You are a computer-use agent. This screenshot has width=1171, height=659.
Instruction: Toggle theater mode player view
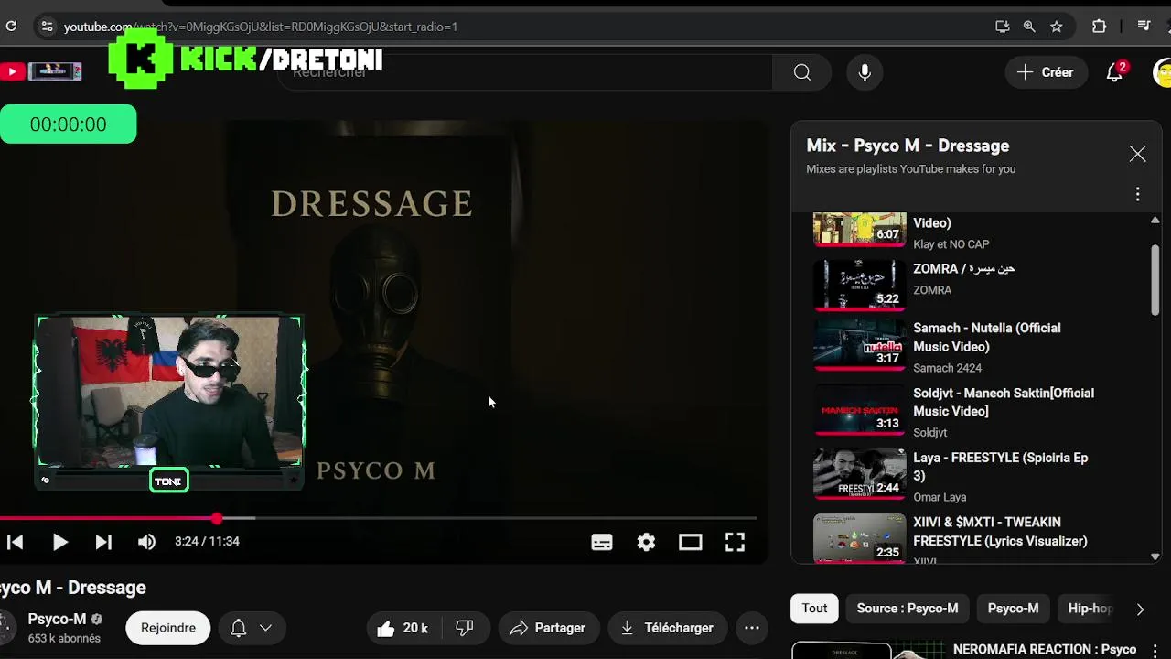point(691,542)
